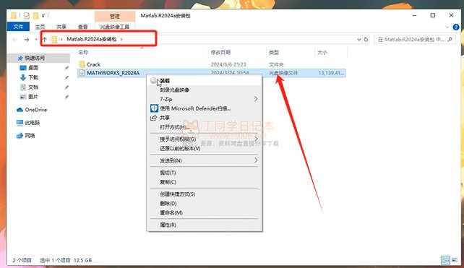Go up one folder level

click(45, 39)
